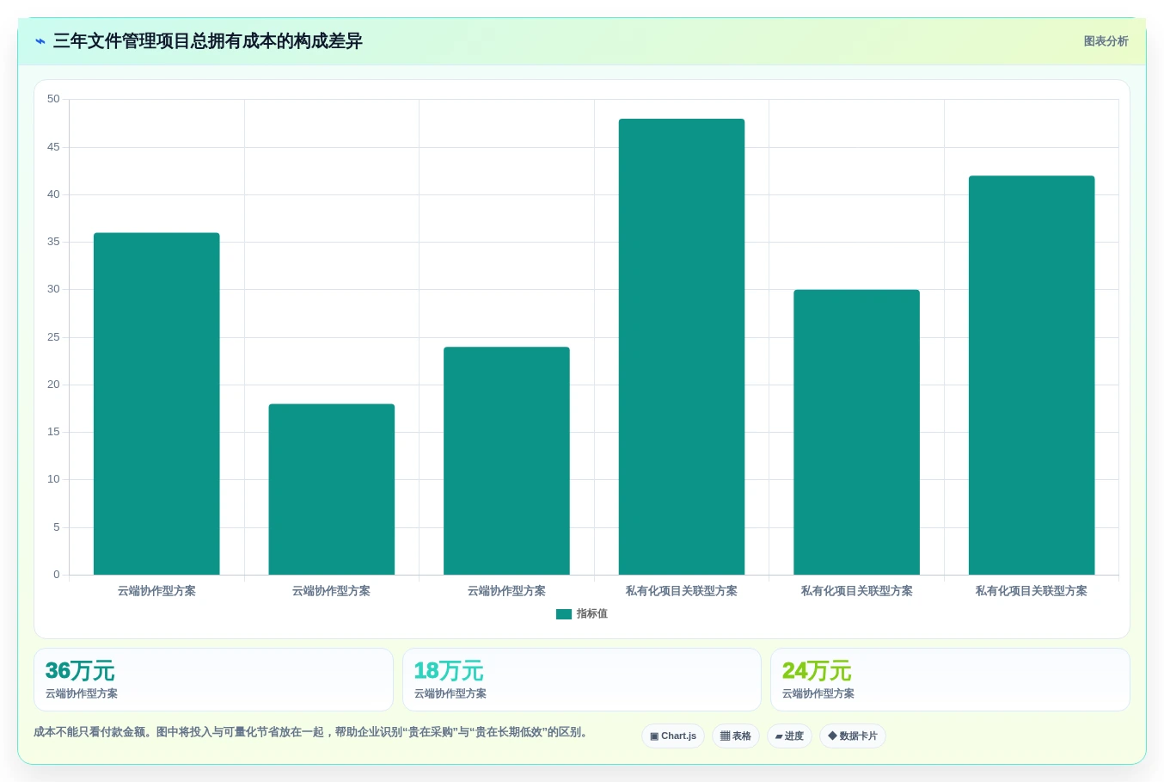The height and width of the screenshot is (782, 1164).
Task: Click the bar with value 30
Action: pyautogui.click(x=856, y=432)
